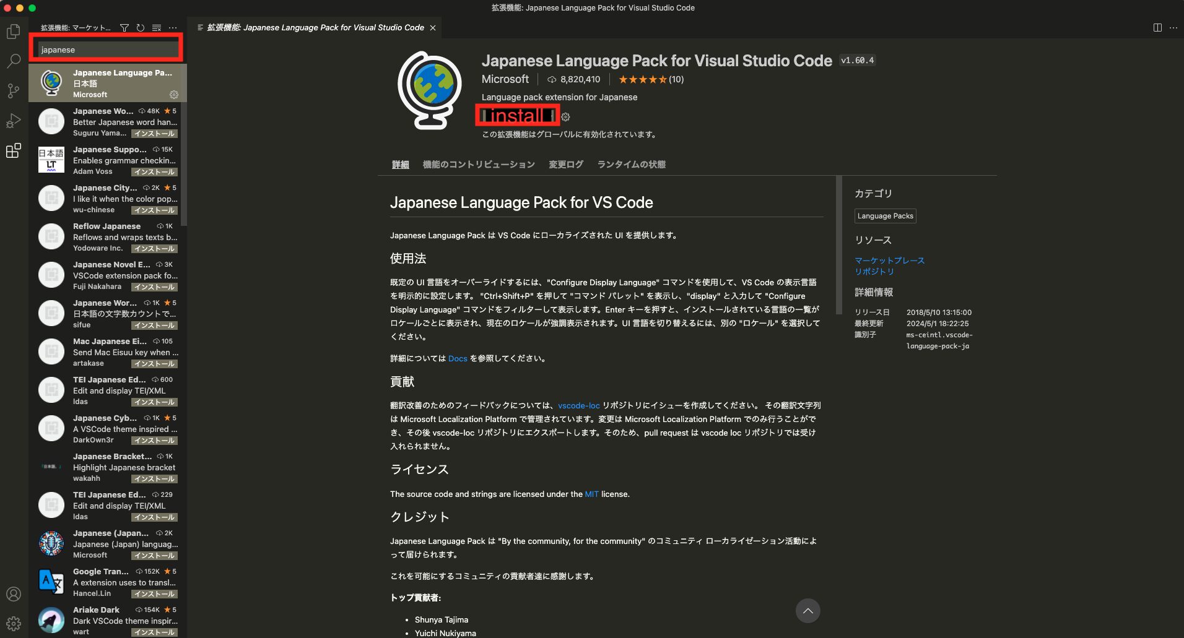1184x638 pixels.
Task: Install Google Translate by Hancel.Lin
Action: tap(155, 594)
